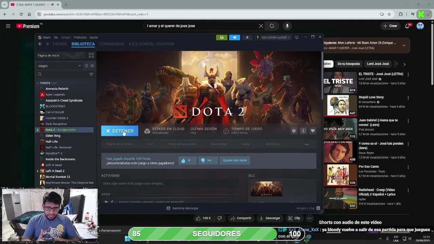
Task: Go forward with Steam forward arrow
Action: pos(47,44)
